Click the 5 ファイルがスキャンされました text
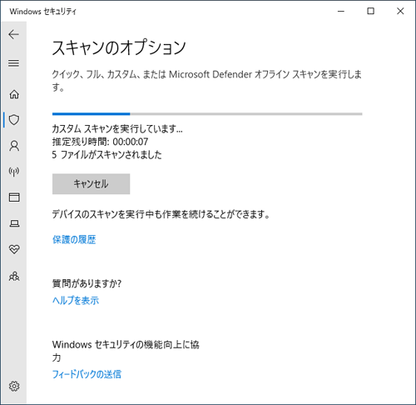The width and height of the screenshot is (416, 405). point(106,154)
